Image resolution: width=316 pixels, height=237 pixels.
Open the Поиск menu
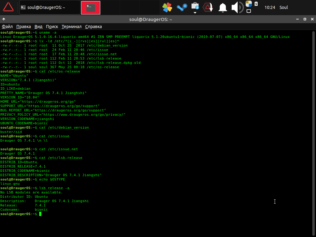[x=52, y=27]
